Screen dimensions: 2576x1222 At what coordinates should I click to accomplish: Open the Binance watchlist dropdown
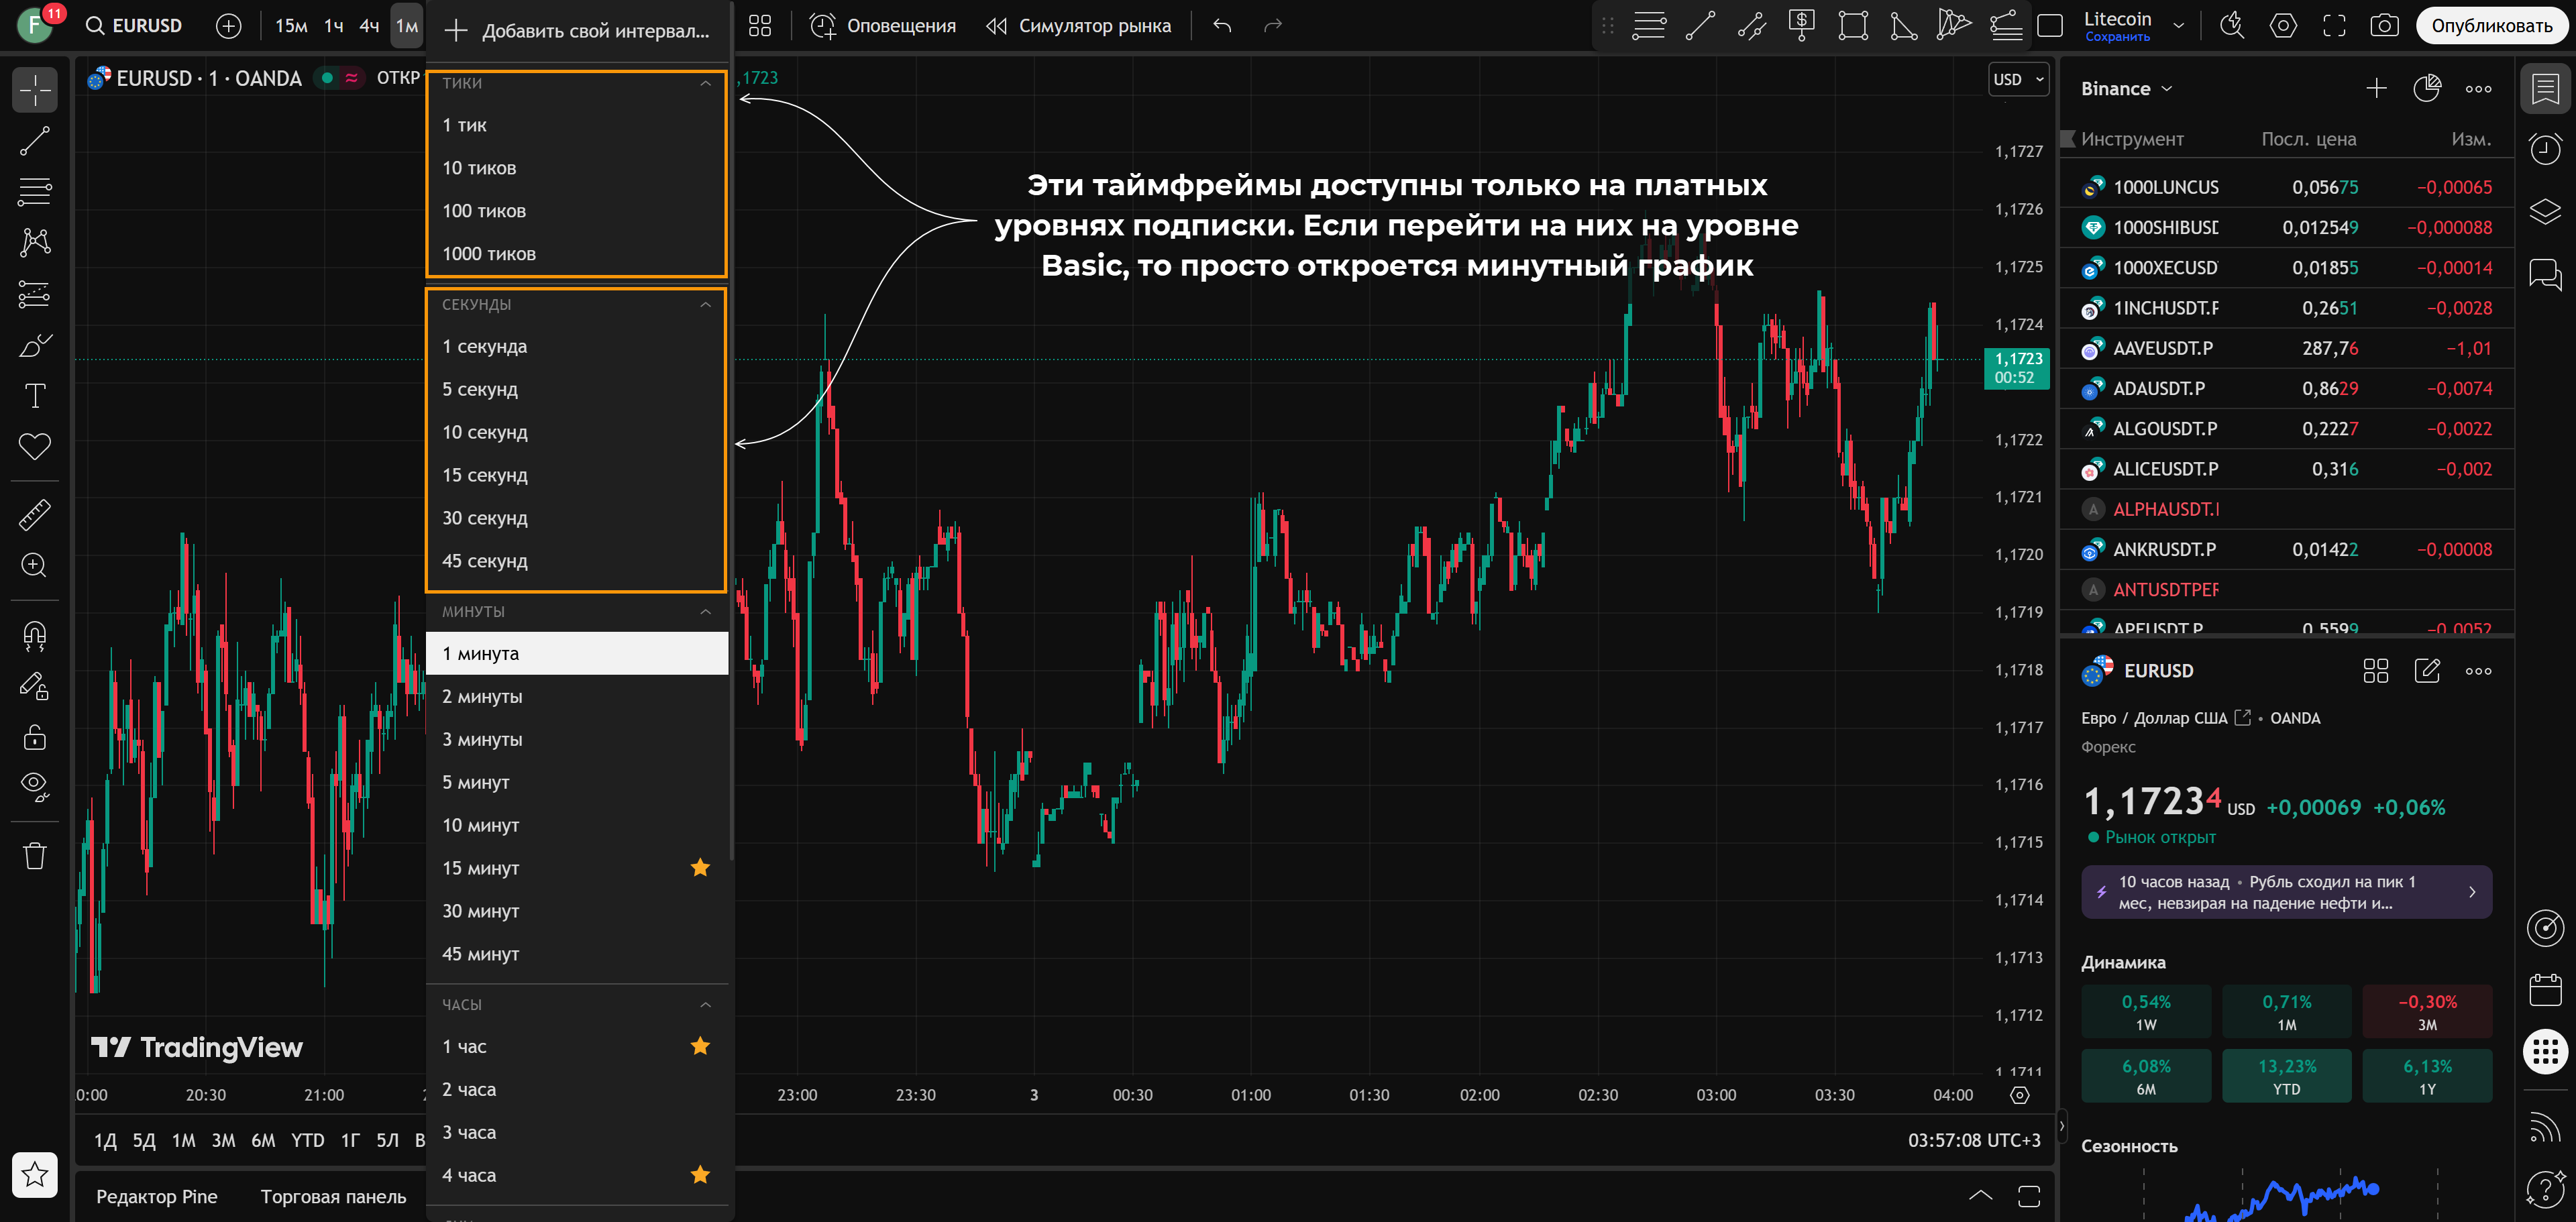click(2126, 89)
